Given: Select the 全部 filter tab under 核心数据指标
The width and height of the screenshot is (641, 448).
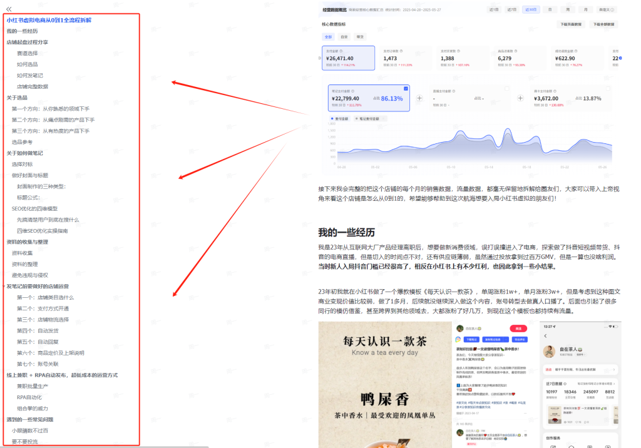Looking at the screenshot, I should click(x=329, y=37).
